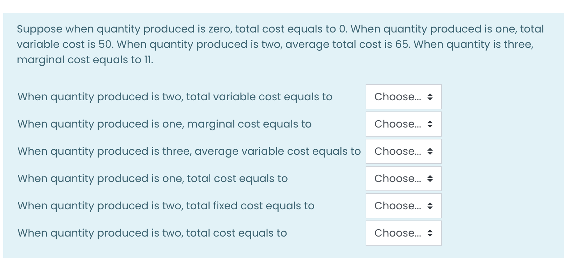Open the average variable cost at quantity three dropdown
This screenshot has height=275, width=564.
coord(403,151)
